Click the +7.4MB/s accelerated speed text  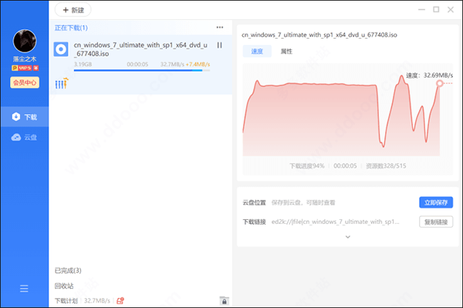coord(198,64)
